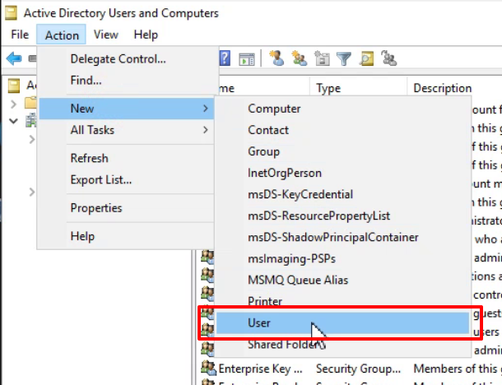
Task: Choose Find... in Action menu
Action: pos(126,81)
